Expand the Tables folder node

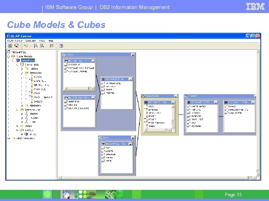tap(22, 68)
